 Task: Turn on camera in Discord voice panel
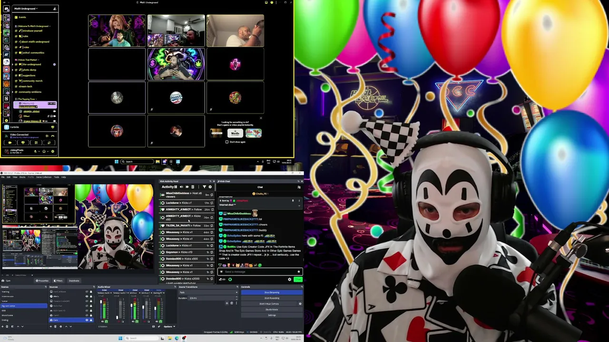(10, 142)
